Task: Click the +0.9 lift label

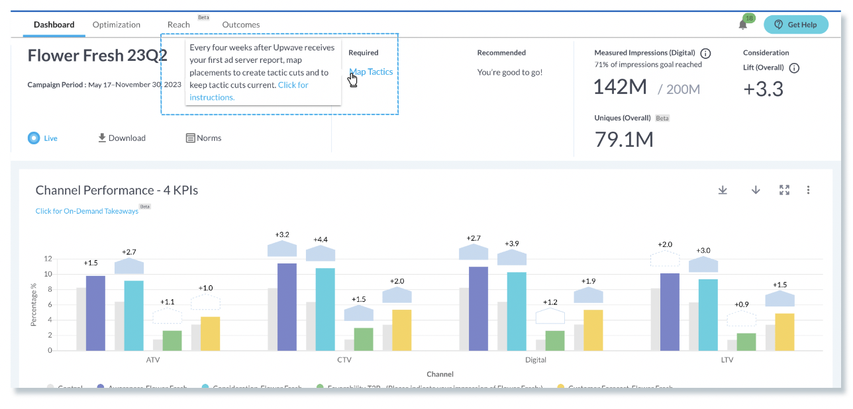Action: 742,304
